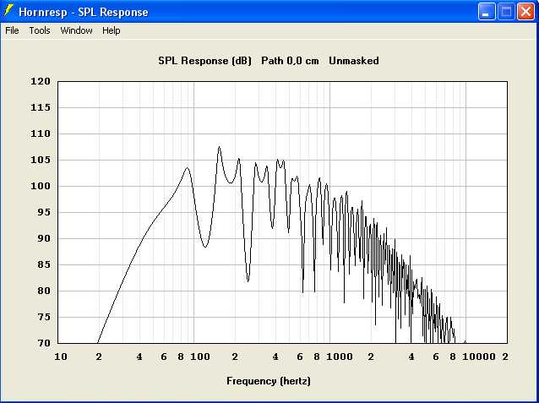Image resolution: width=539 pixels, height=403 pixels.
Task: Click the 120 dB axis value
Action: click(x=41, y=81)
